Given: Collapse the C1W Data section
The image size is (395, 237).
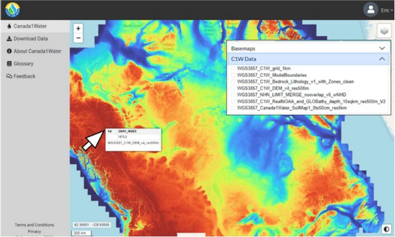Looking at the screenshot, I should click(309, 59).
